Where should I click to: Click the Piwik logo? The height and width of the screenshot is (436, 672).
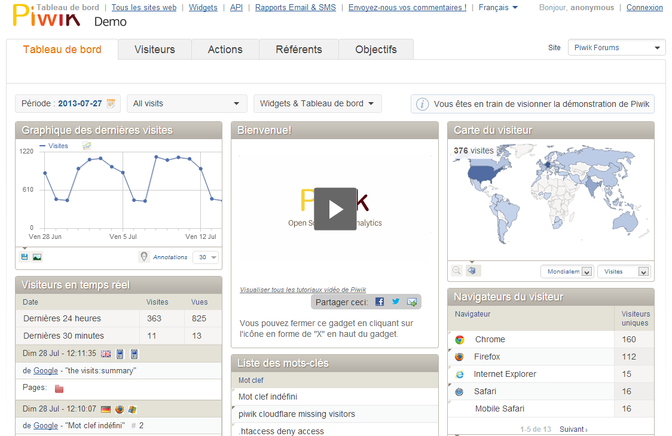click(46, 16)
